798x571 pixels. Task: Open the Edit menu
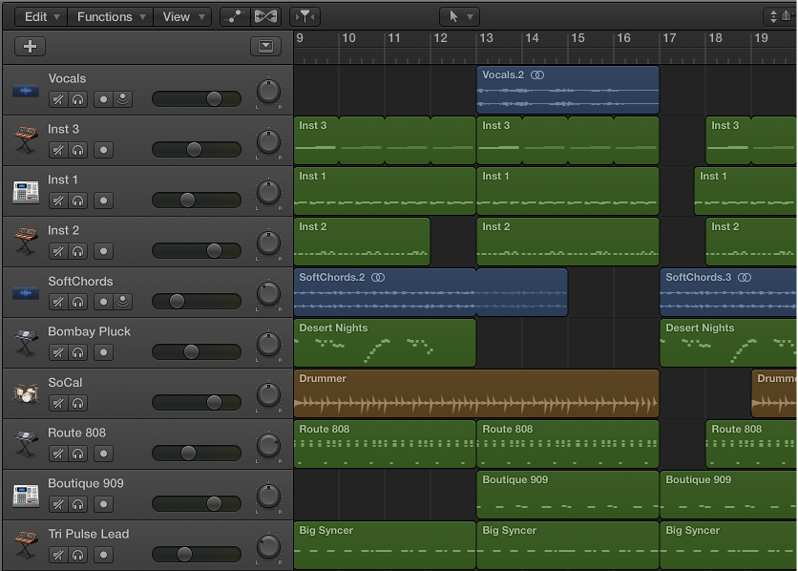[x=38, y=16]
